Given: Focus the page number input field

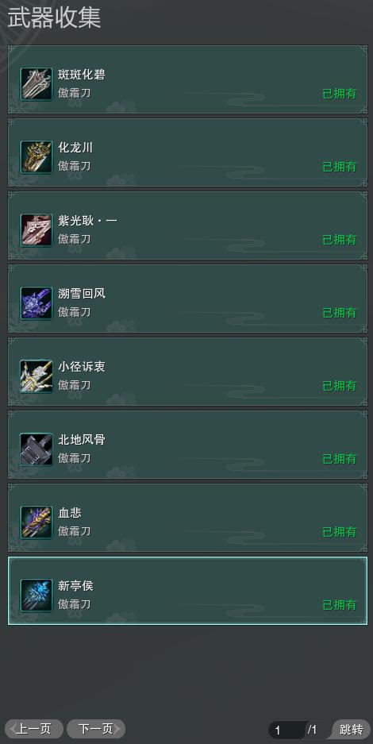Looking at the screenshot, I should click(x=287, y=730).
